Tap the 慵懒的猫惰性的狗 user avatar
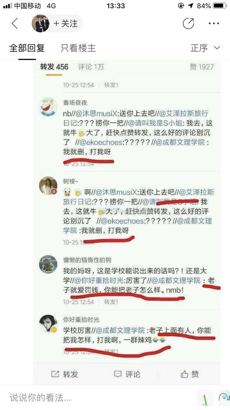The image size is (230, 410). tap(48, 264)
